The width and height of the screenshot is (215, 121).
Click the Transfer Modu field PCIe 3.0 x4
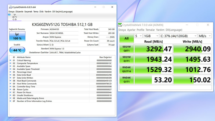coord(64,41)
